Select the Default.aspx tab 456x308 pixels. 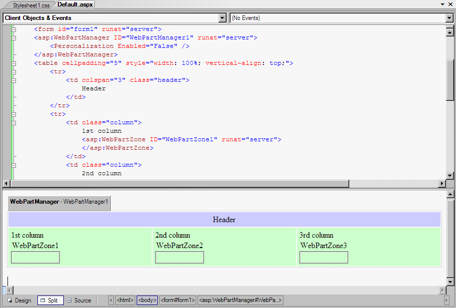[75, 4]
